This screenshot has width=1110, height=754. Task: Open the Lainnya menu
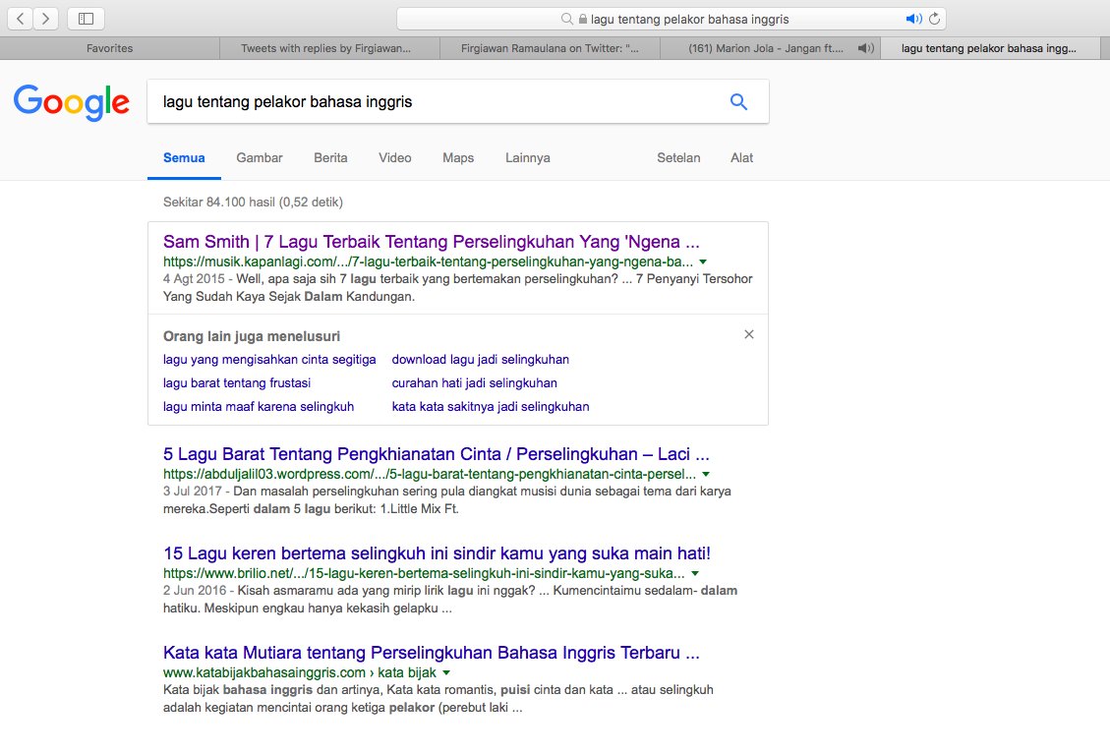coord(527,158)
